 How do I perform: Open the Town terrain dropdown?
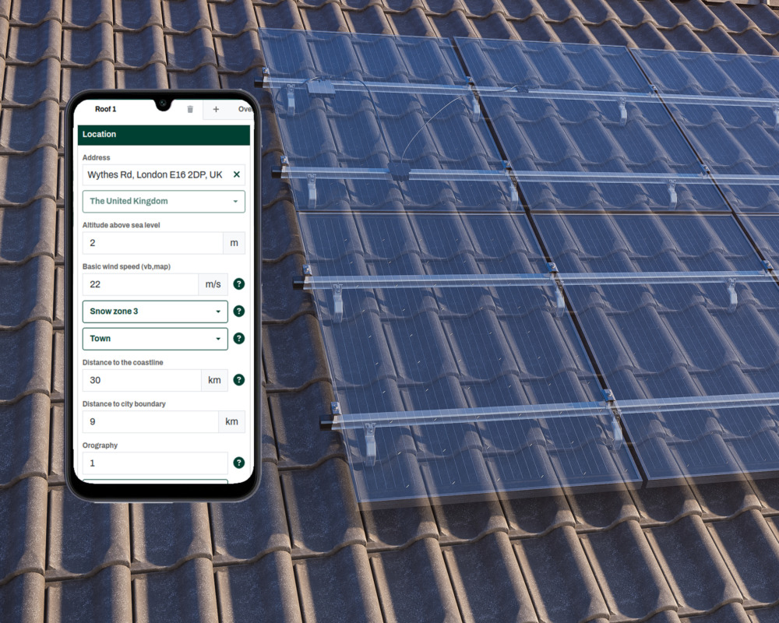click(x=155, y=339)
